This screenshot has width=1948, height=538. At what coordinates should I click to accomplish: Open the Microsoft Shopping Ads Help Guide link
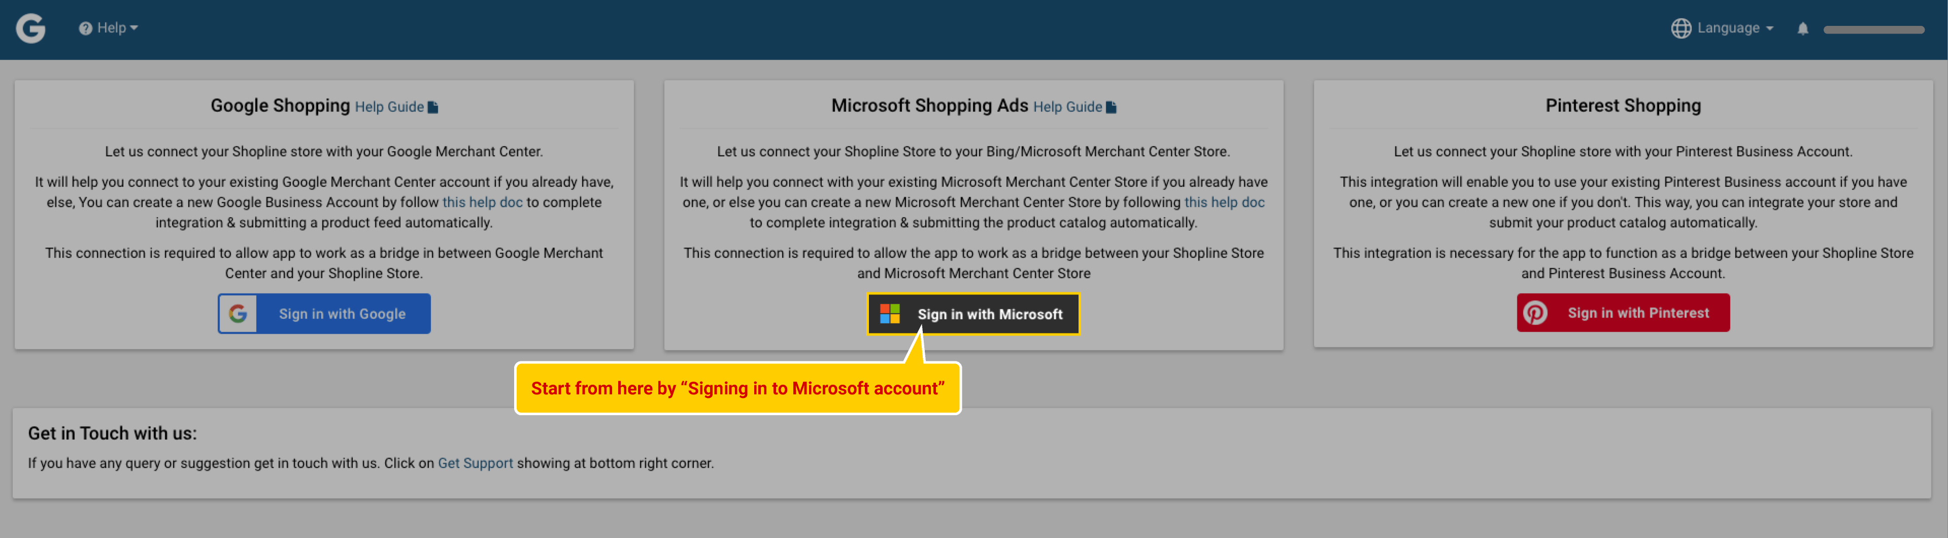click(x=1067, y=107)
